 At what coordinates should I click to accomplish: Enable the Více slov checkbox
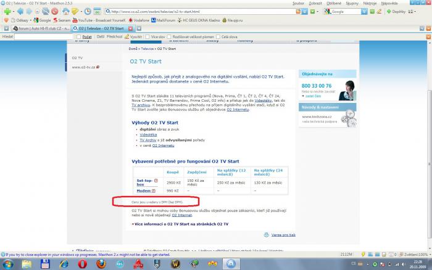pyautogui.click(x=147, y=36)
